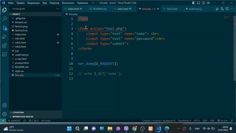Fold the form block on line 3
The height and width of the screenshot is (133, 236).
[x=76, y=29]
